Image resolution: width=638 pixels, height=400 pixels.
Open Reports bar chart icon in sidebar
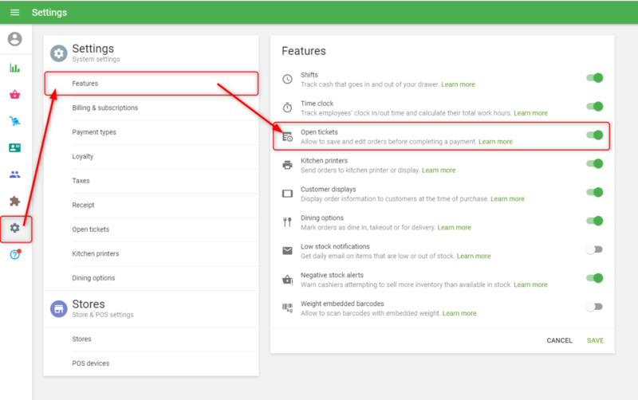click(x=14, y=68)
